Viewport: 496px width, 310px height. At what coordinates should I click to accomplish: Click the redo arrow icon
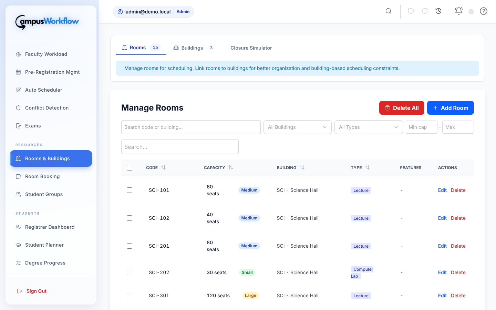coord(425,11)
